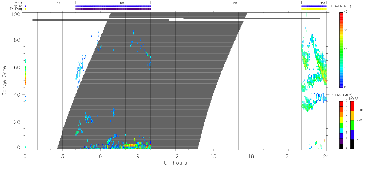Click the Noise row label
This screenshot has width=367, height=169.
tap(18, 6)
